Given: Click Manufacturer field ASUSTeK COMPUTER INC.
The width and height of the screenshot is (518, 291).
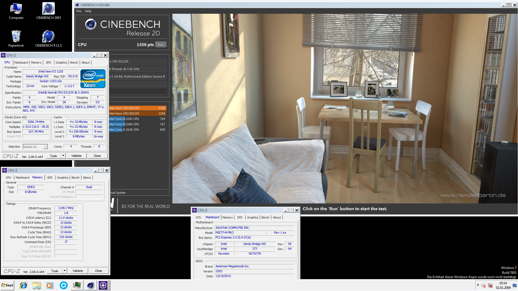Looking at the screenshot, I should pos(254,228).
